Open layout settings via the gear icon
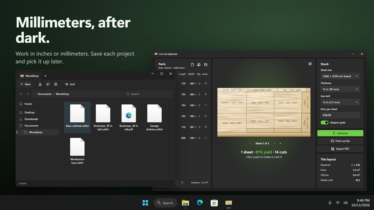The width and height of the screenshot is (374, 210). (x=310, y=64)
